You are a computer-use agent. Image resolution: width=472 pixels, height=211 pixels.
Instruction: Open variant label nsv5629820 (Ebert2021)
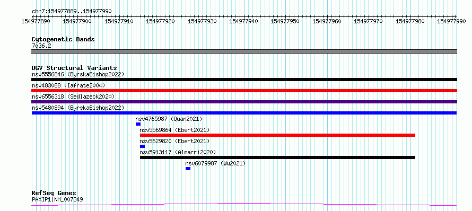click(x=174, y=141)
